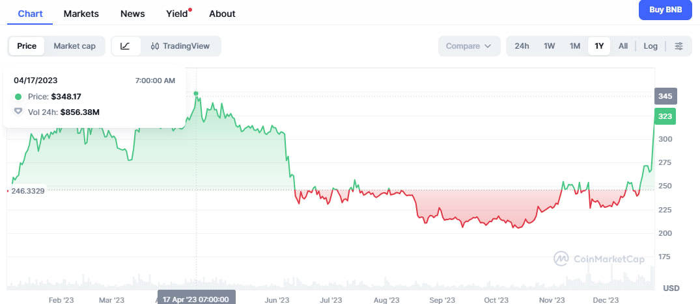Open the Yield tab
The image size is (700, 304).
[177, 14]
